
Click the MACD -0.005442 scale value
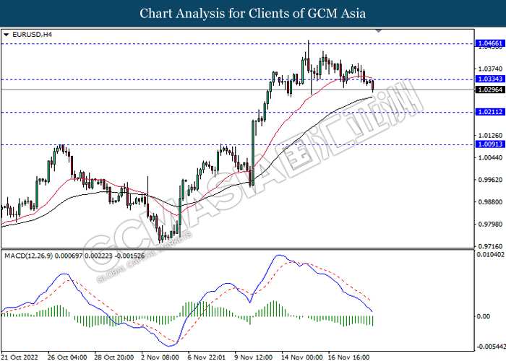(x=491, y=347)
